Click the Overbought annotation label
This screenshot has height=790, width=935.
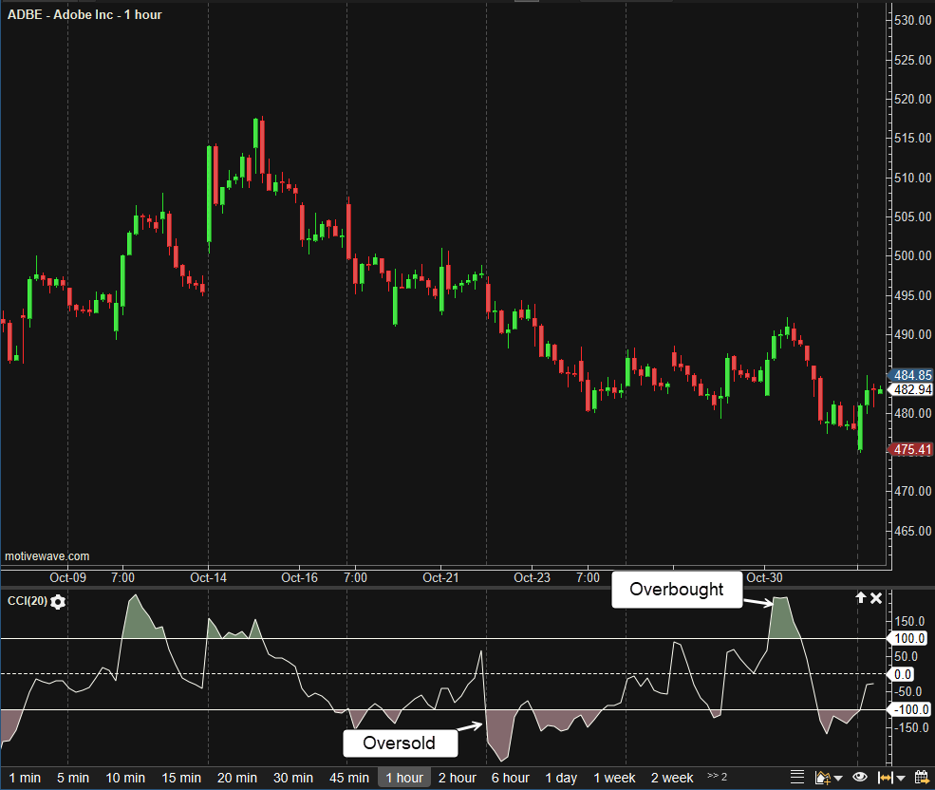[678, 590]
